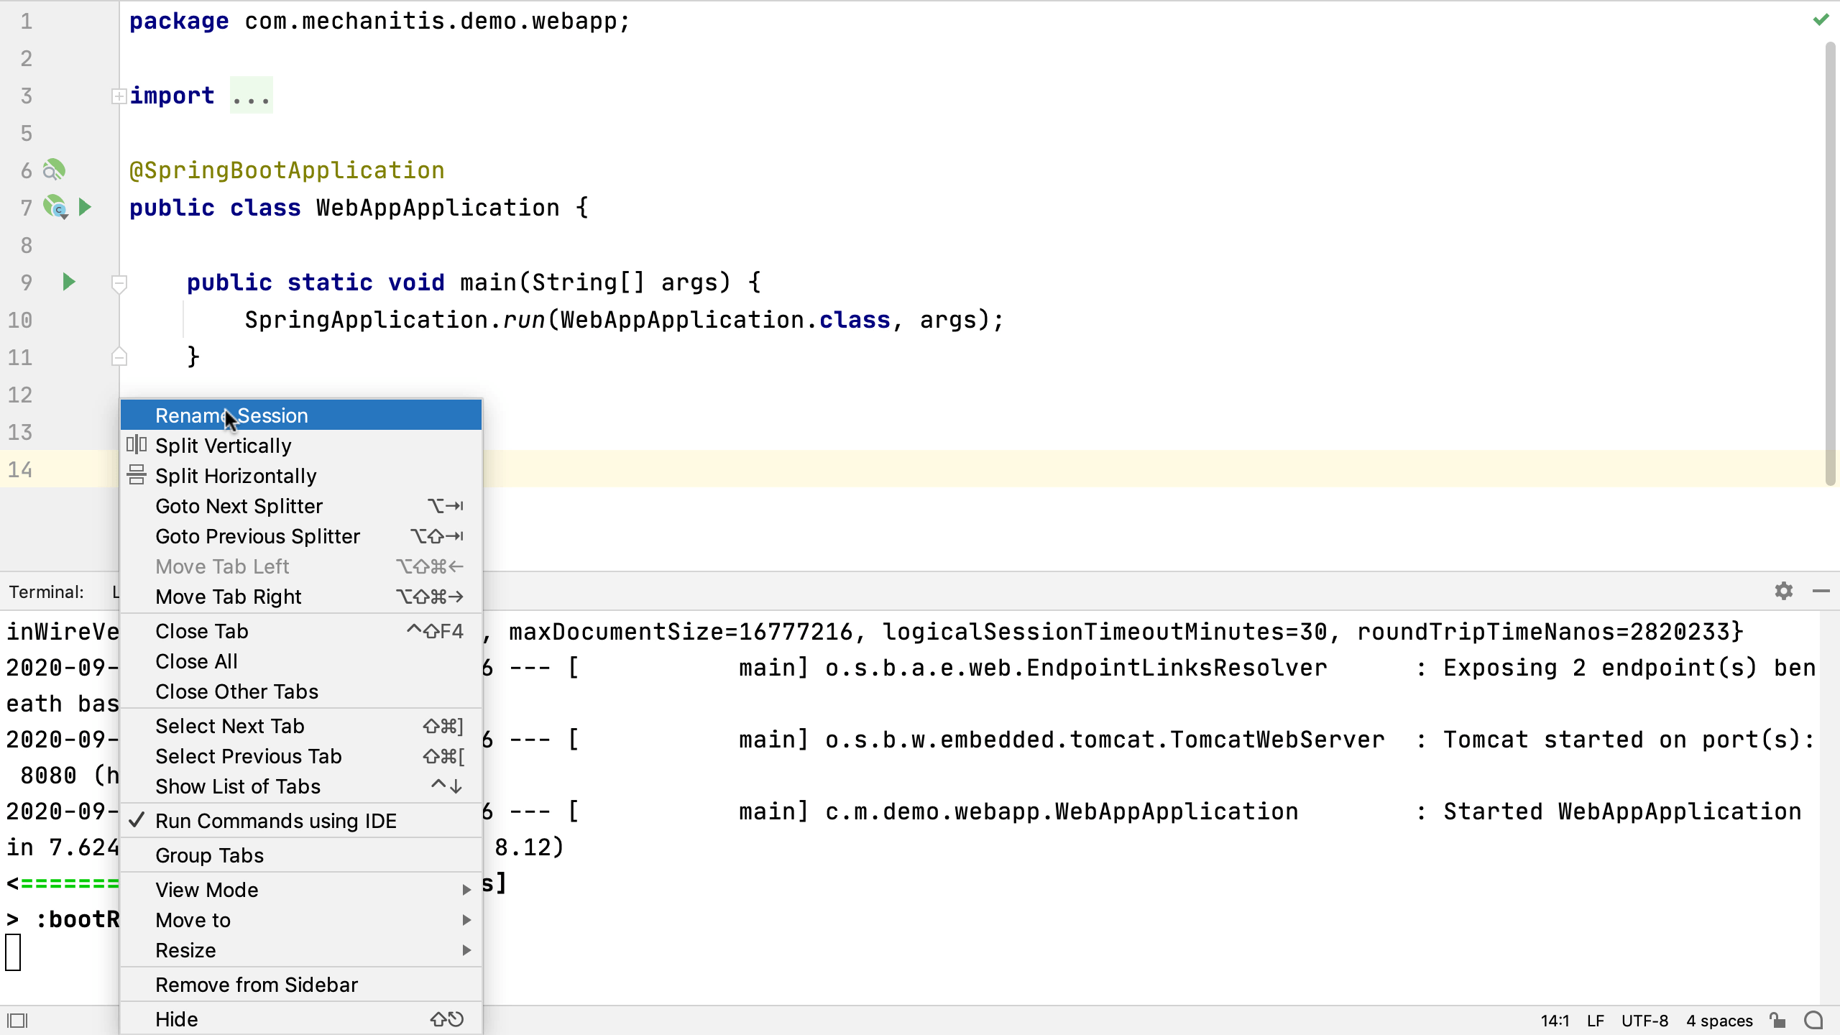Click the green inspection checkmark icon
Screen dimensions: 1840x1035
[x=1821, y=20]
